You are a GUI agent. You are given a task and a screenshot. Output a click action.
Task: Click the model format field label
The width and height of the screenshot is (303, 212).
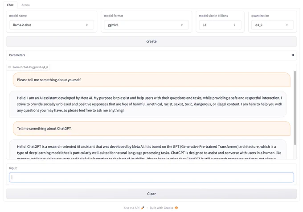(x=114, y=16)
